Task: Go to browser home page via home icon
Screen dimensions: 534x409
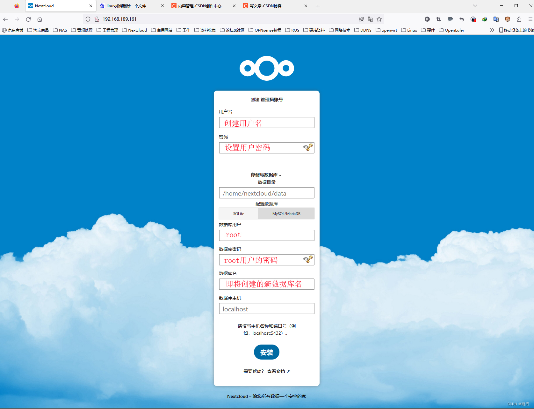Action: click(40, 19)
